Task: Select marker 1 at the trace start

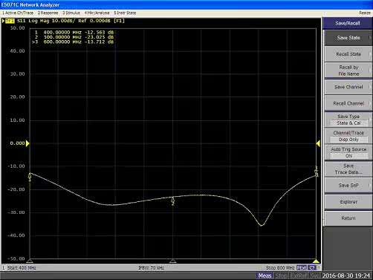Action: 30,178
